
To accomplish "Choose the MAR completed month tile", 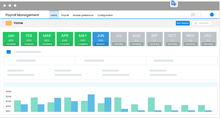I will 47,39.
